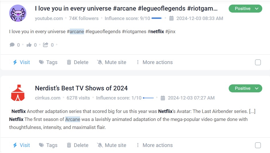Click the calendar icon beside 2024-12-03 08:33 AM
This screenshot has height=153, width=270.
coord(171,18)
